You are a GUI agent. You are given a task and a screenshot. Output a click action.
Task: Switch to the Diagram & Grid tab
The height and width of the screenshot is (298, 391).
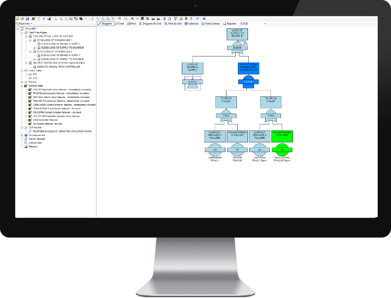tap(150, 23)
